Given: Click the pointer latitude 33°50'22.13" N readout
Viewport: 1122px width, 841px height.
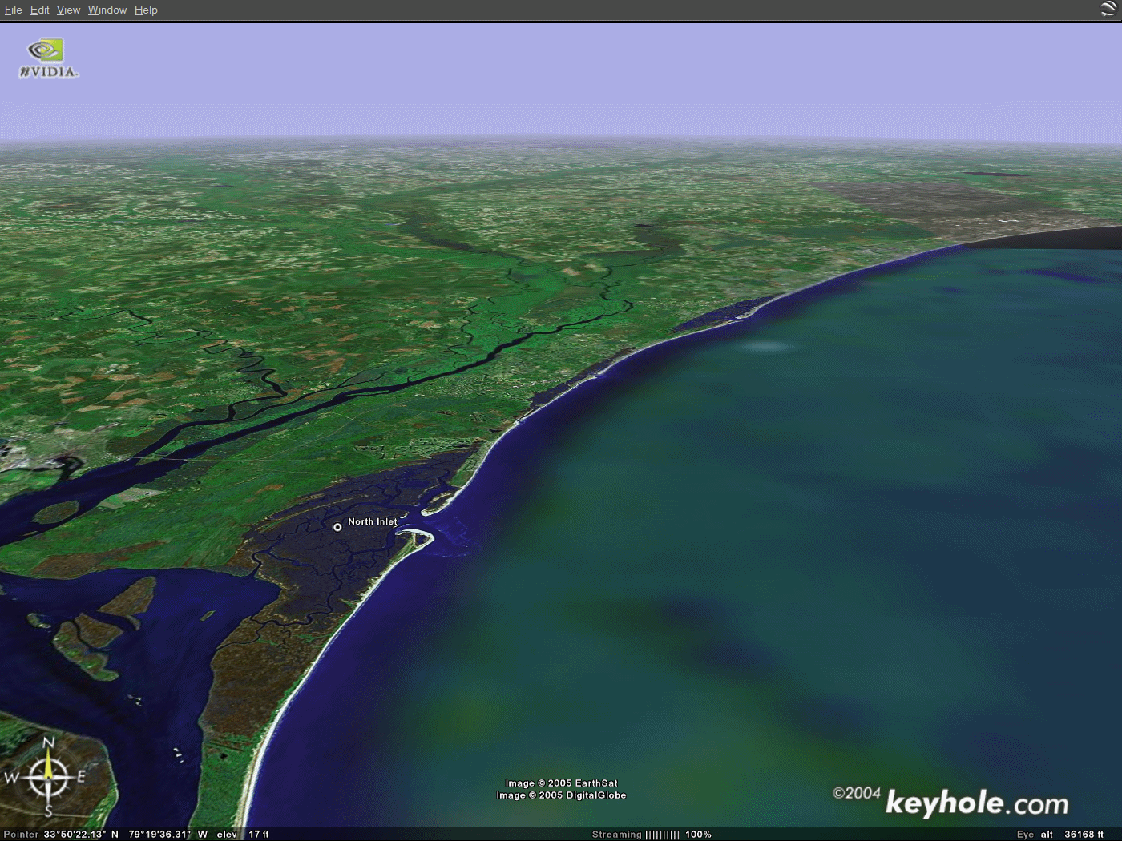Looking at the screenshot, I should pos(81,834).
